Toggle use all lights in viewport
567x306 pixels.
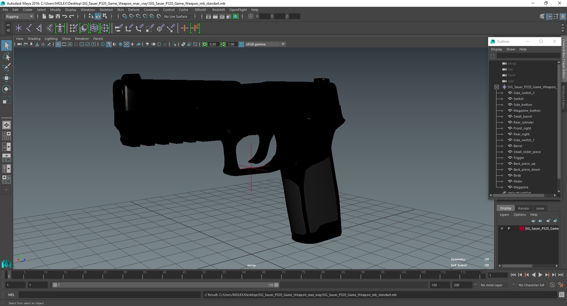coord(132,44)
